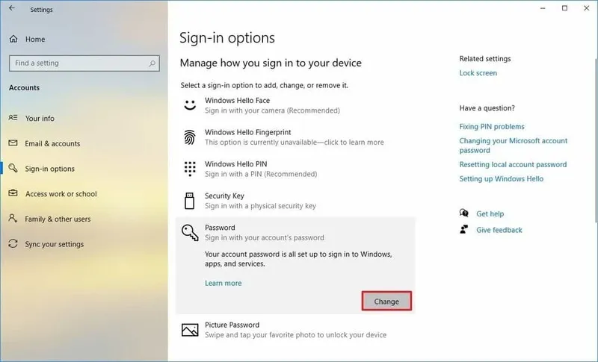Click the Accounts section heading
Image resolution: width=598 pixels, height=362 pixels.
coord(24,87)
